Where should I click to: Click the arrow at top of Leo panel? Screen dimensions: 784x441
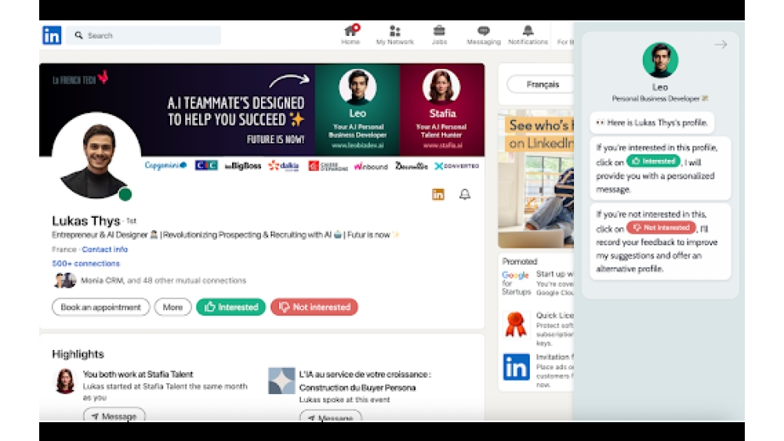point(720,45)
